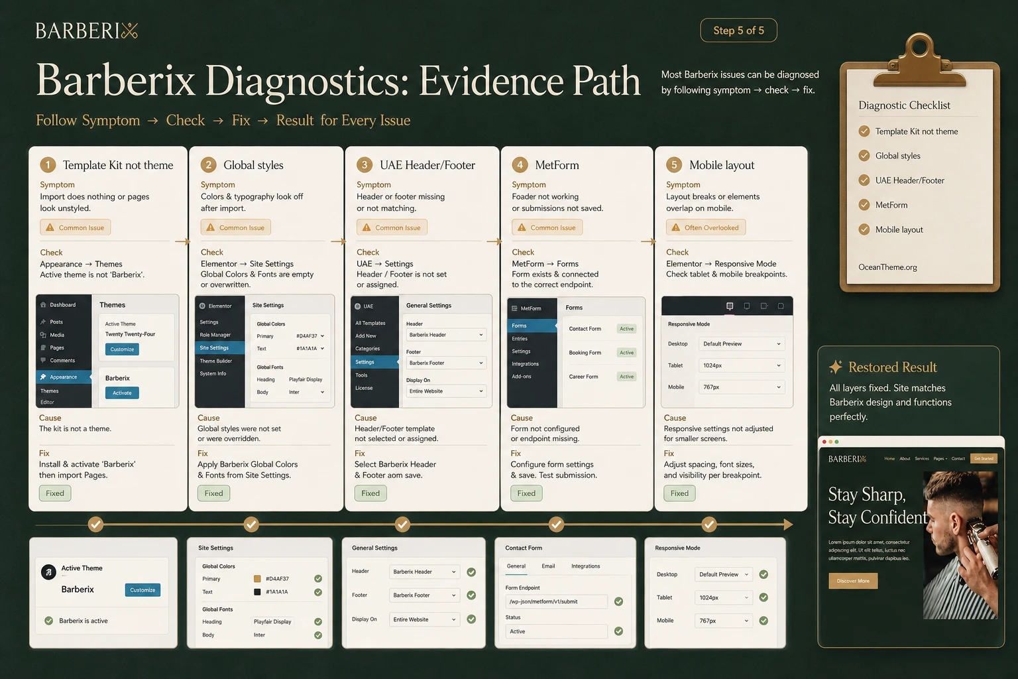Click black Text color swatch beside #1A1A1A
This screenshot has width=1018, height=679.
tap(257, 591)
